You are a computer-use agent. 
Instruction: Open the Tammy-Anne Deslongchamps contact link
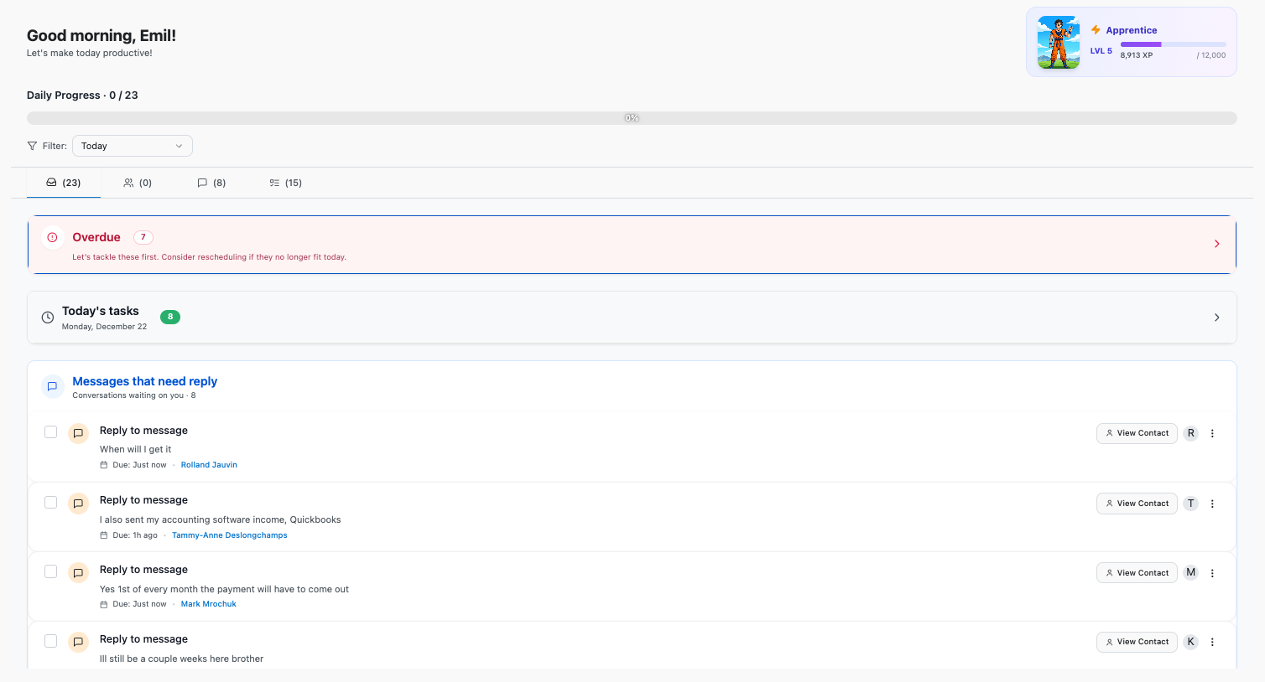[x=229, y=535]
